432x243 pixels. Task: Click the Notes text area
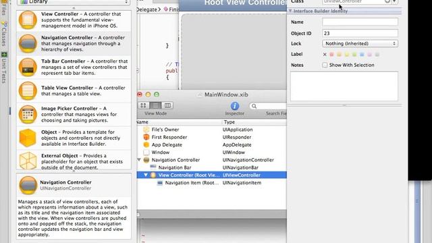[344, 86]
